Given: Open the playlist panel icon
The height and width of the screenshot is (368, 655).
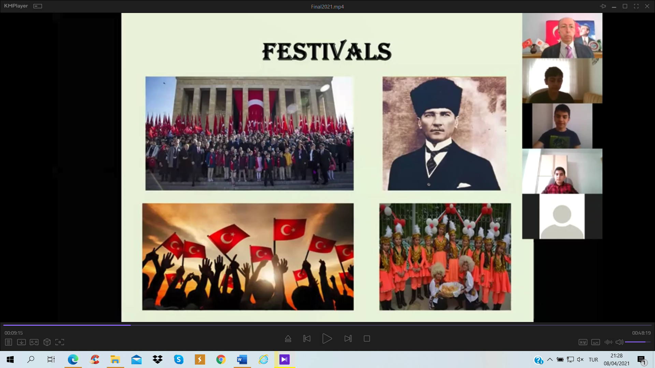Looking at the screenshot, I should click(9, 342).
